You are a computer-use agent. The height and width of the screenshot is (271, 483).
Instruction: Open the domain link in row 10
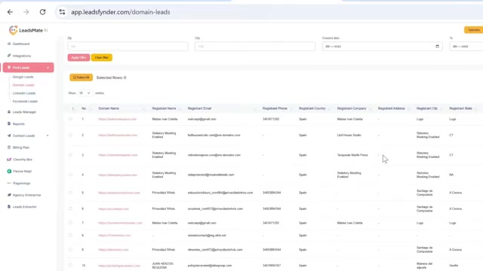tap(119, 266)
